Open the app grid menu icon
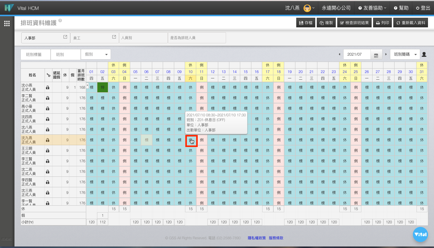Viewport: 434px width, 248px height. click(7, 23)
